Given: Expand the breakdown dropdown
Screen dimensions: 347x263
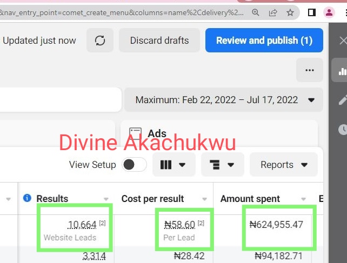Looking at the screenshot, I should tap(222, 165).
